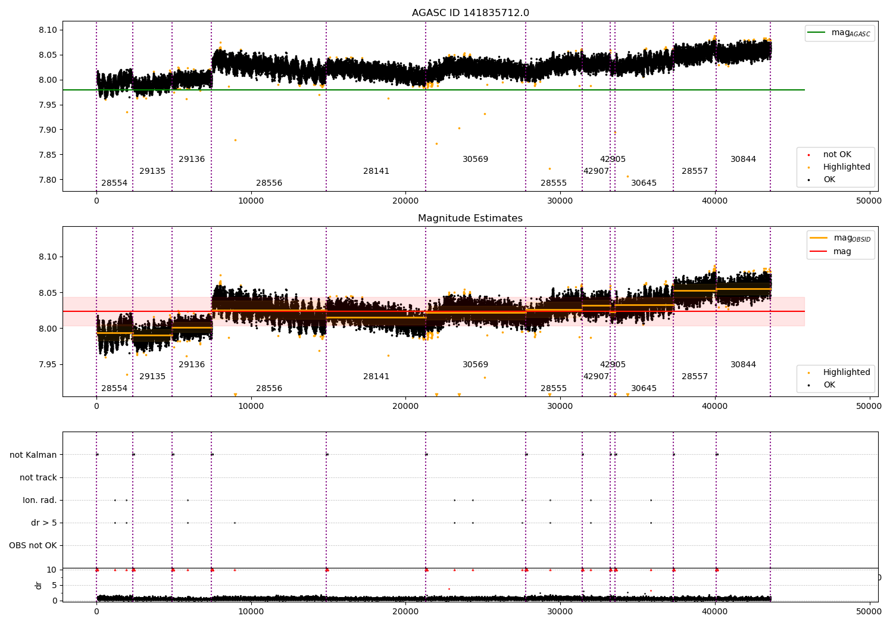The height and width of the screenshot is (625, 893).
Task: Click obsid label 30645 in the AGASC ID plot
Action: pos(644,183)
